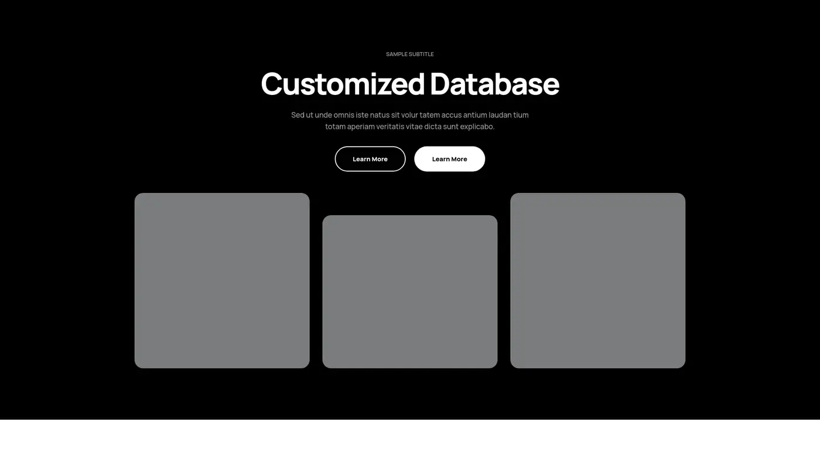Click the outlined Learn More button
The height and width of the screenshot is (462, 820).
[370, 159]
